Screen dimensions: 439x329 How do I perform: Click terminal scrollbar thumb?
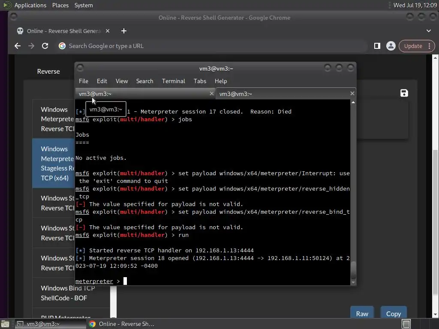pyautogui.click(x=353, y=270)
